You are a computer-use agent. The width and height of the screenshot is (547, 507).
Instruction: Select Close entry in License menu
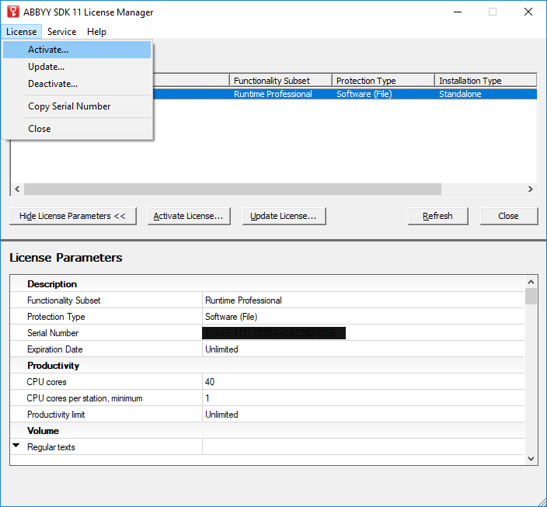pos(77,129)
